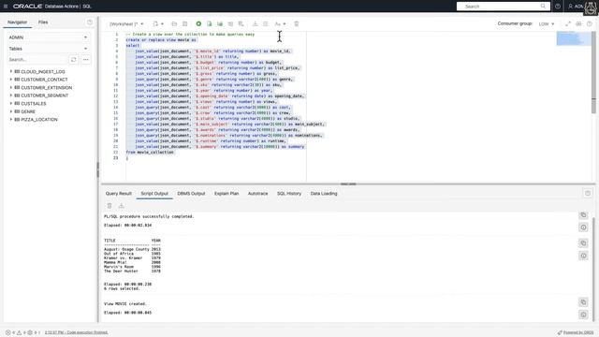Viewport: 599px width, 337px height.
Task: Click the search magnifier icon
Action: tap(543, 7)
